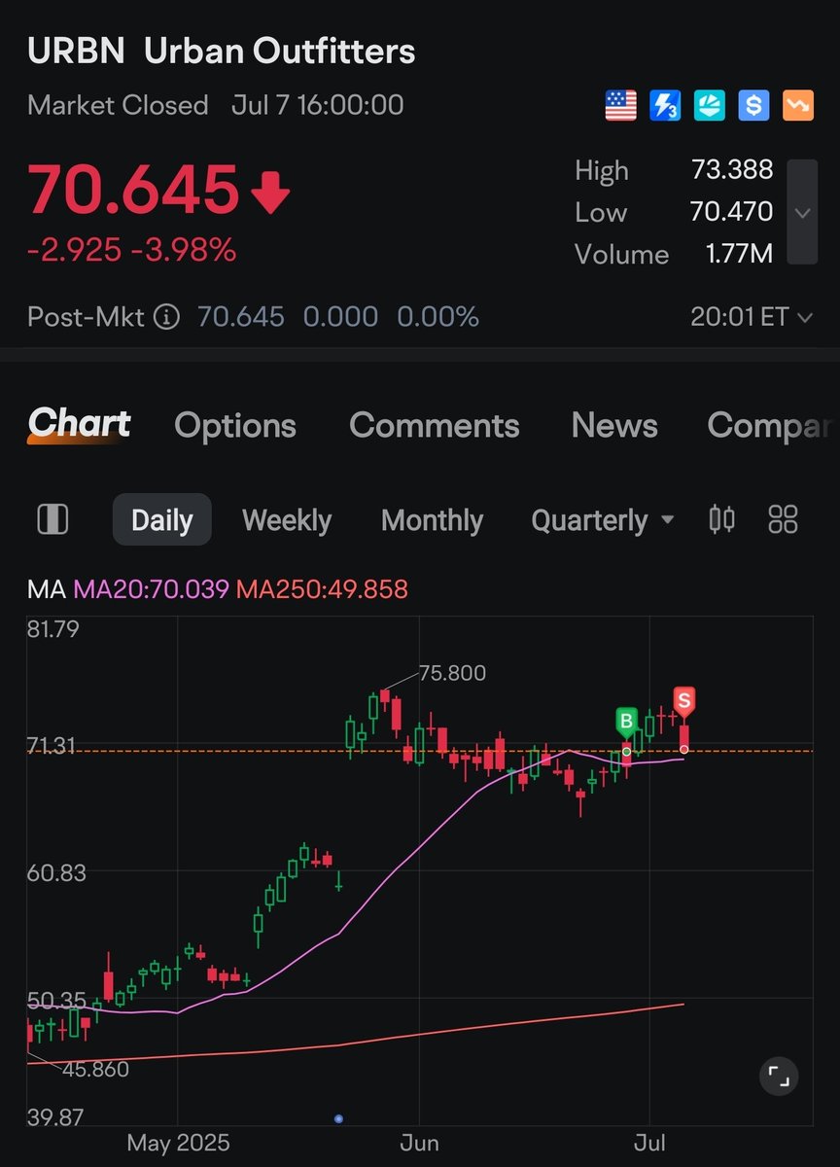Tap the May 2025 date axis label
840x1167 pixels.
[x=179, y=1142]
